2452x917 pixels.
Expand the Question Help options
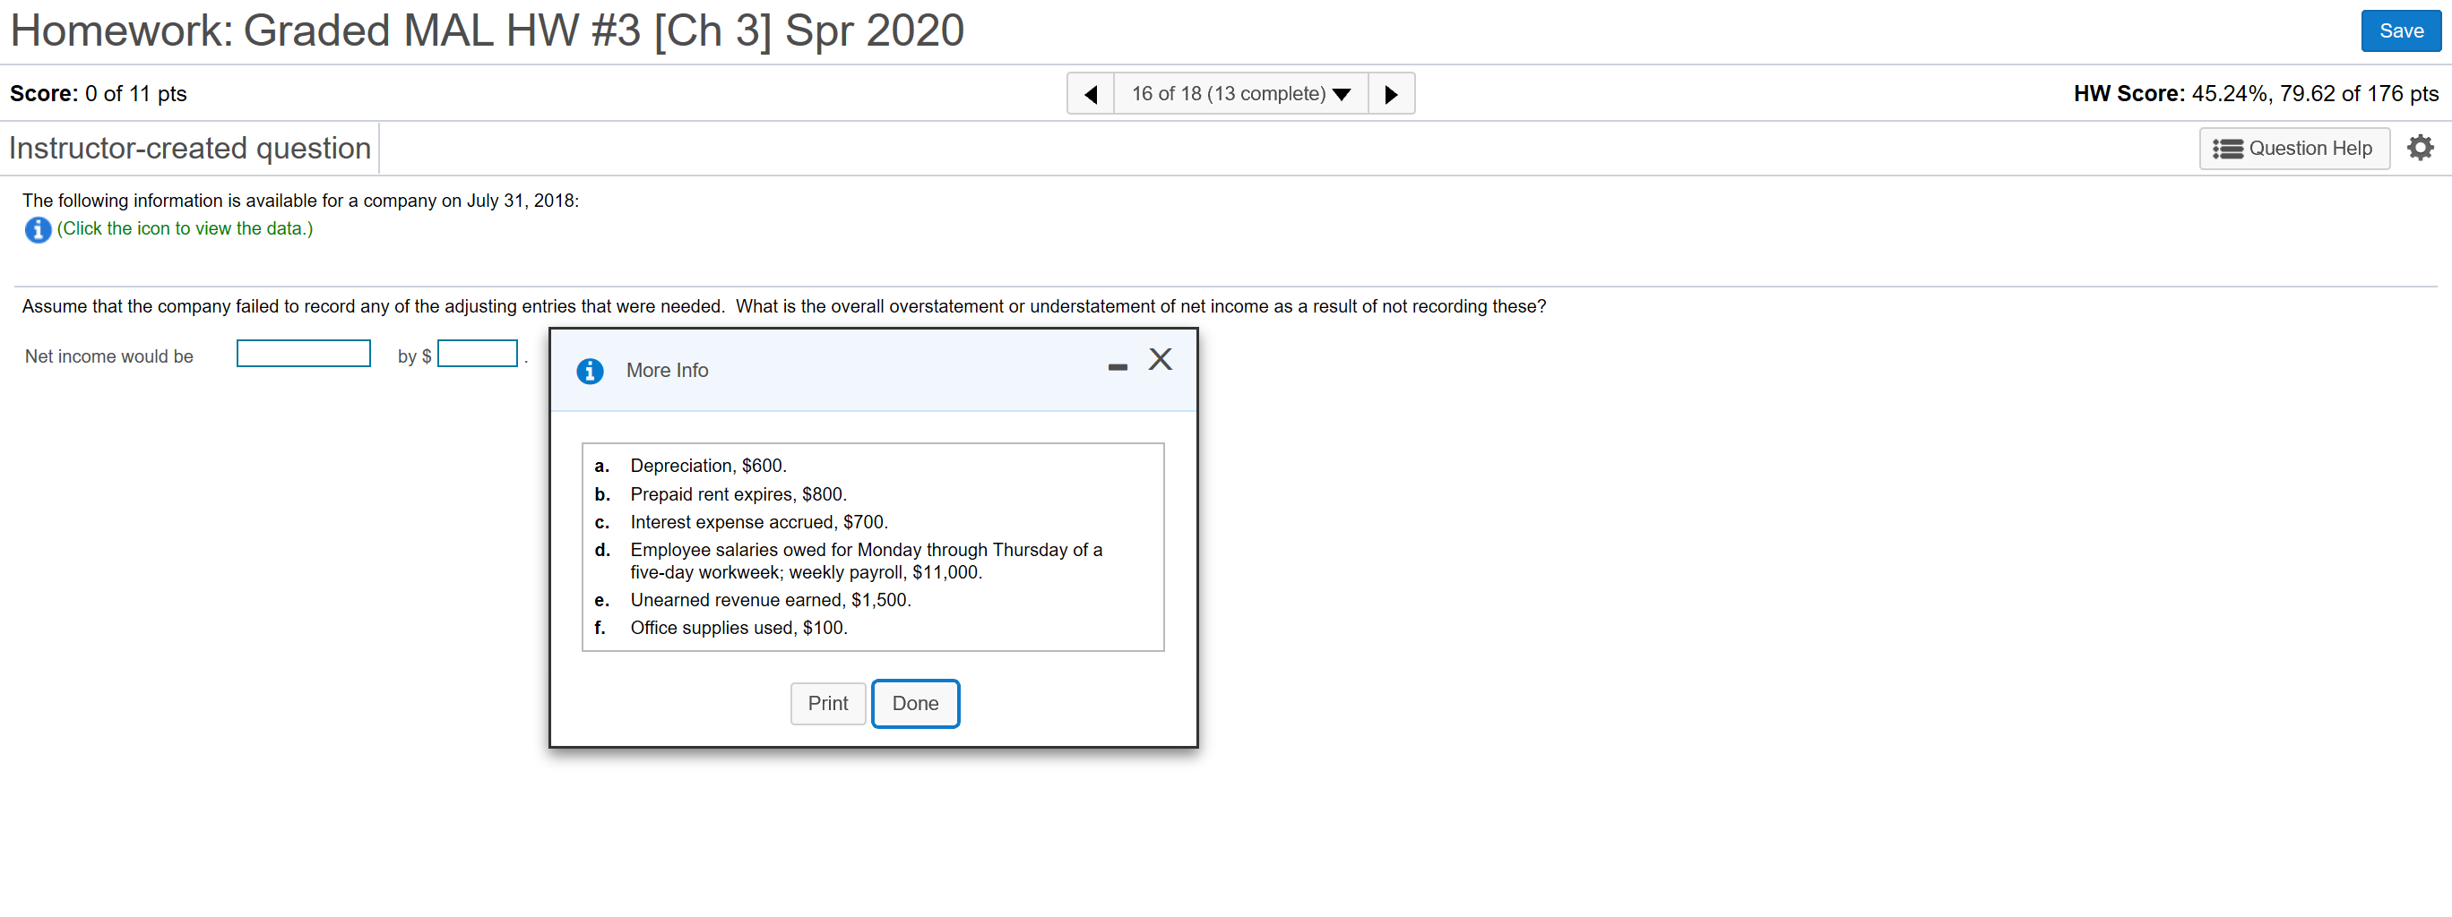(2295, 148)
